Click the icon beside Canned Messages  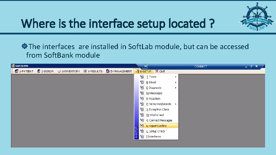142,120
